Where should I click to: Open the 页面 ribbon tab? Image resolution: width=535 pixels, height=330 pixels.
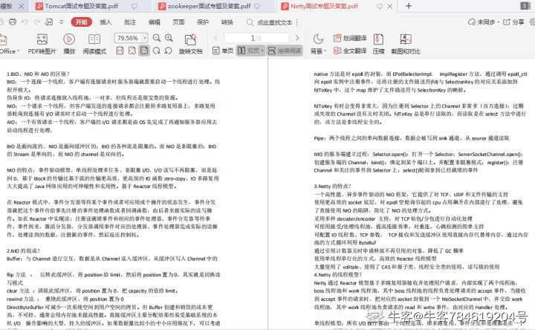[178, 22]
